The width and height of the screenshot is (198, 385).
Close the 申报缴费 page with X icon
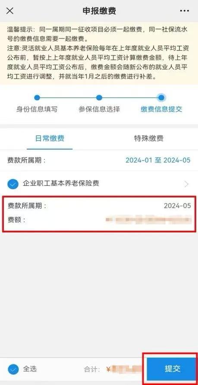pos(10,11)
